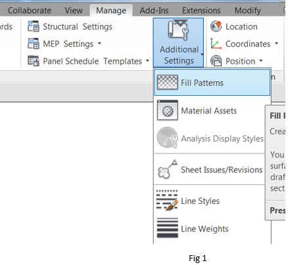The image size is (288, 265).
Task: Click the Line Styles brush icon
Action: click(x=167, y=200)
